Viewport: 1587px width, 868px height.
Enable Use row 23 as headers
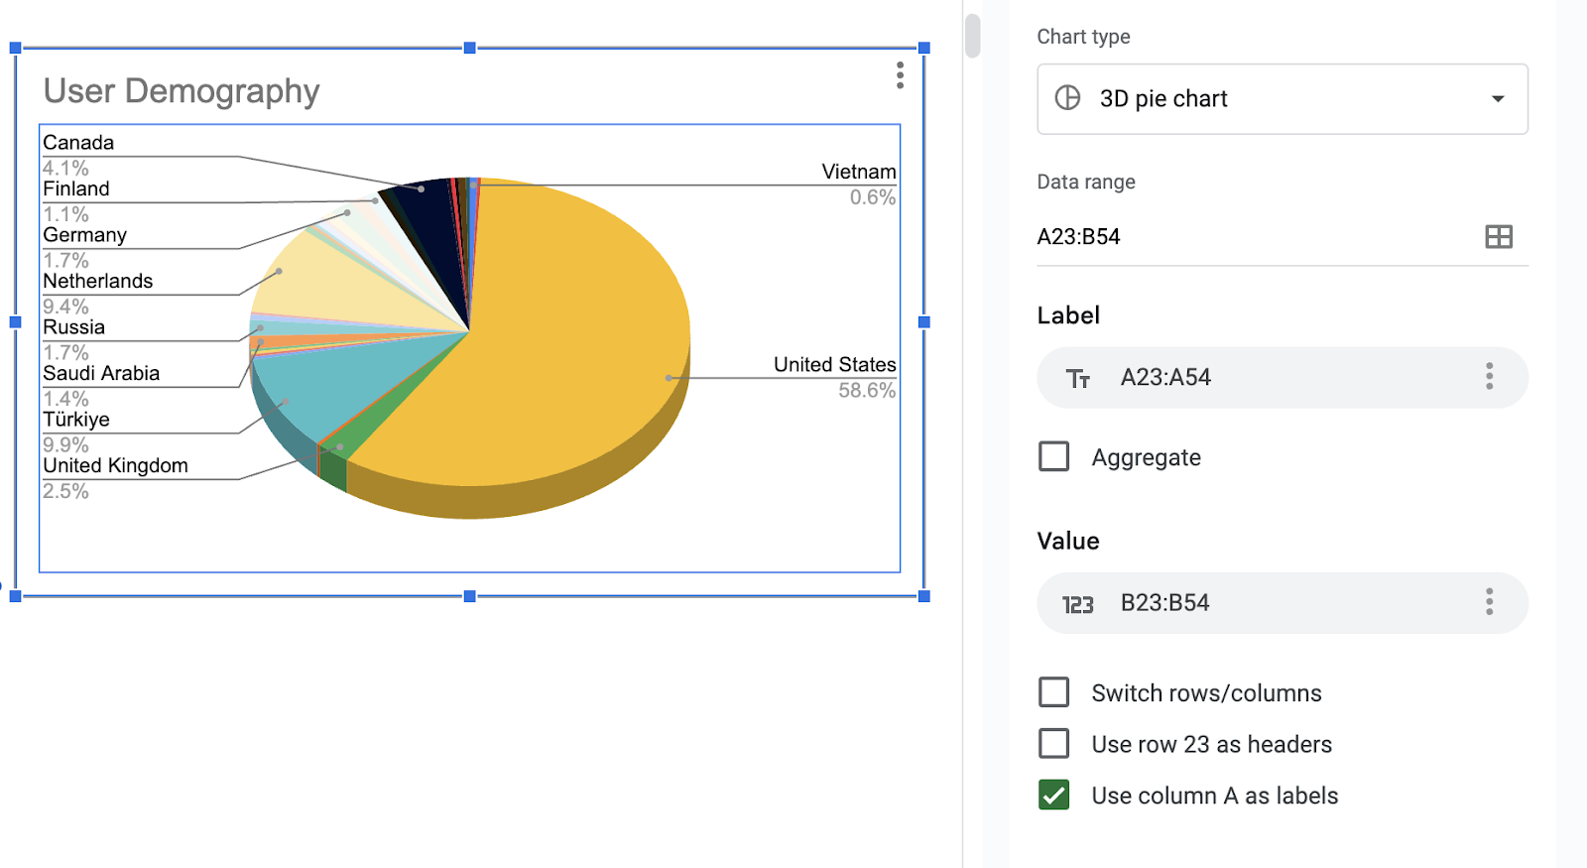coord(1053,744)
